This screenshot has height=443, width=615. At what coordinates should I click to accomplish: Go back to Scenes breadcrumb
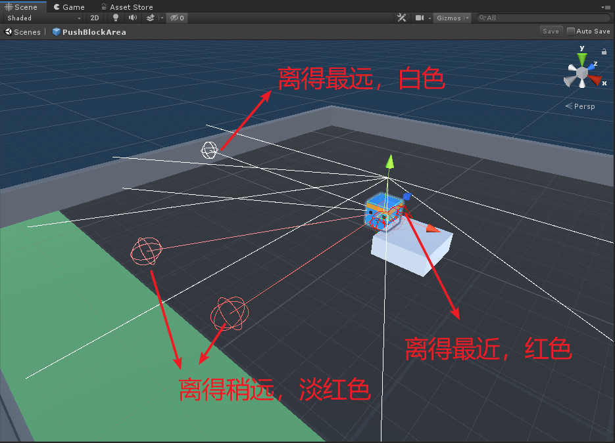coord(23,32)
